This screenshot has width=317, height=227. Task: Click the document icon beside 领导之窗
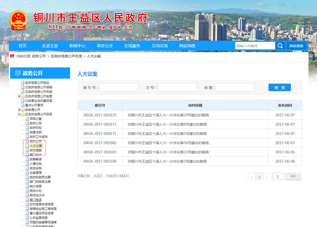click(x=27, y=119)
